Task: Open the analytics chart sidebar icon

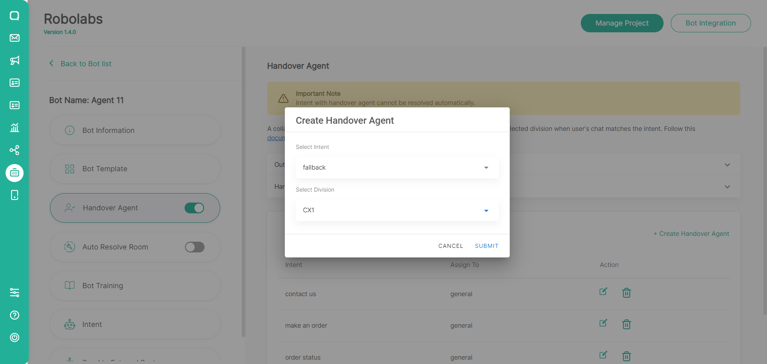Action: 14,128
